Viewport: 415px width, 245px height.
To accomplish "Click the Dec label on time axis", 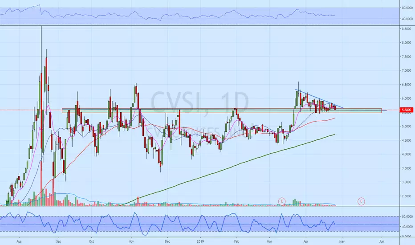I will 167,241.
